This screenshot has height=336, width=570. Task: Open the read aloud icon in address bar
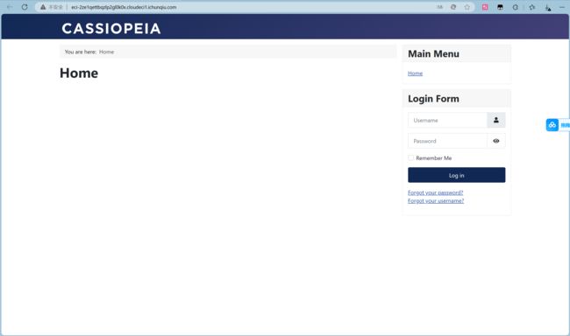[440, 7]
